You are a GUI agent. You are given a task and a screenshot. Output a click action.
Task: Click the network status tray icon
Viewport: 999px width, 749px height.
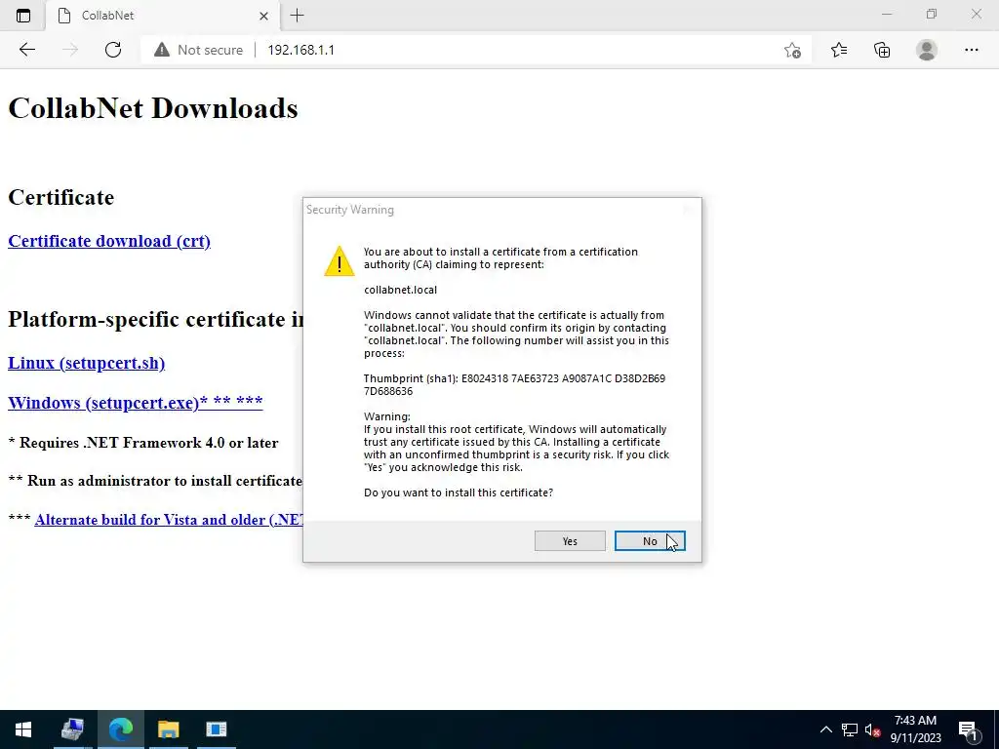850,729
